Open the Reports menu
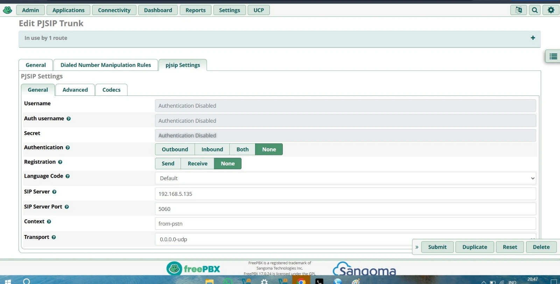 196,10
